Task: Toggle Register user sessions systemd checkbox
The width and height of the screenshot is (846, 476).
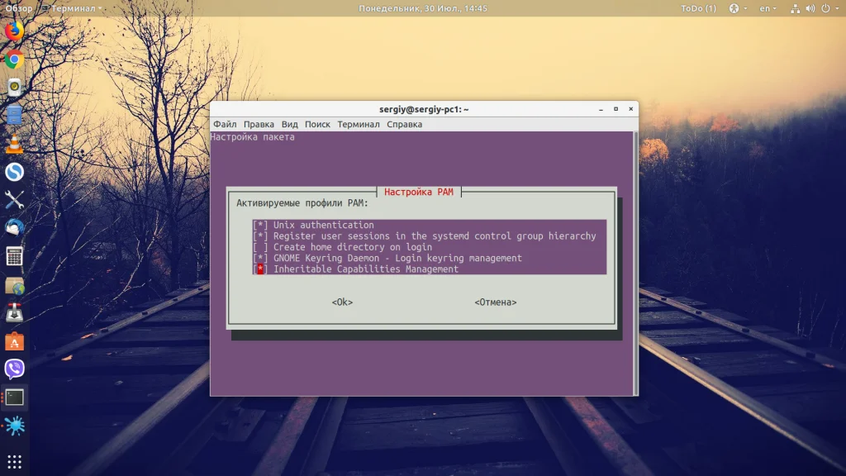Action: (260, 236)
